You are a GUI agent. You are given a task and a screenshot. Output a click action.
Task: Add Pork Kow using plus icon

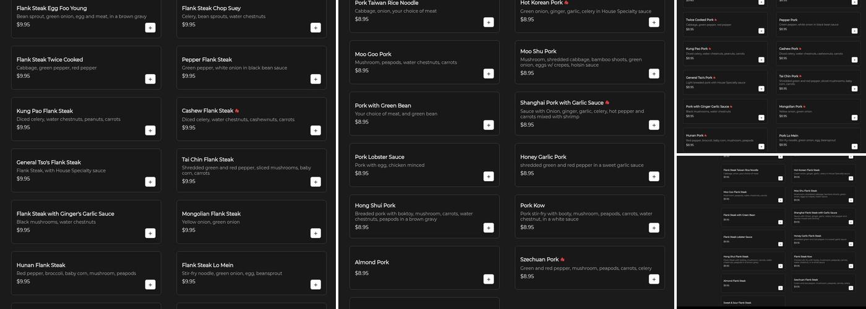coord(654,227)
